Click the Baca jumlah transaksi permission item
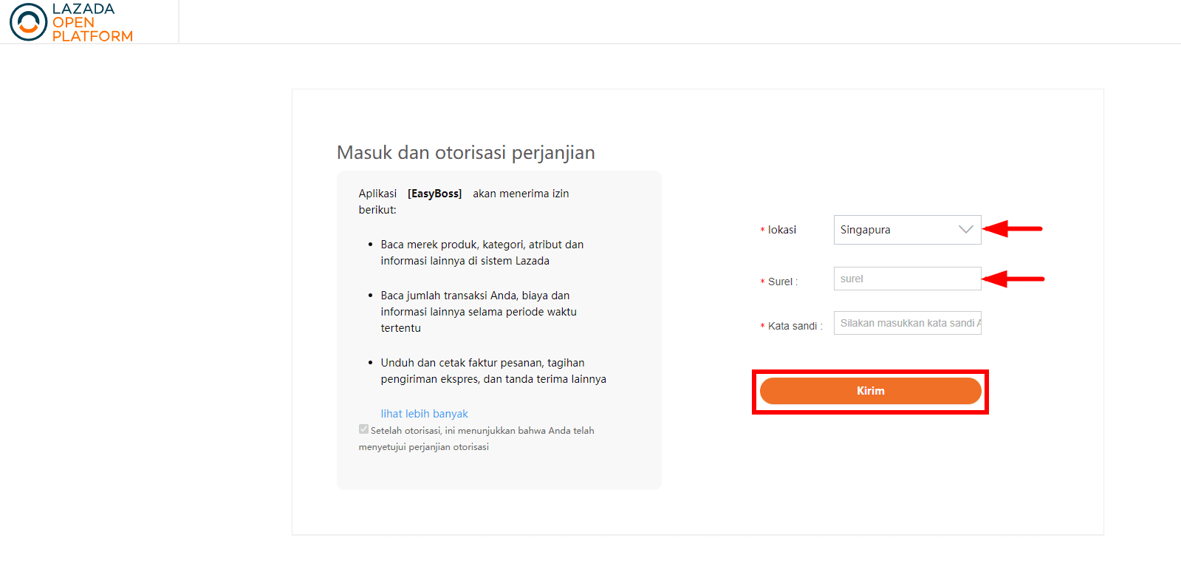The height and width of the screenshot is (586, 1181). coord(479,312)
